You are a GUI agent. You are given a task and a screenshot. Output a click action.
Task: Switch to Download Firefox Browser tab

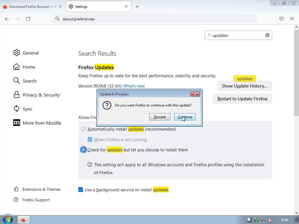[x=32, y=6]
